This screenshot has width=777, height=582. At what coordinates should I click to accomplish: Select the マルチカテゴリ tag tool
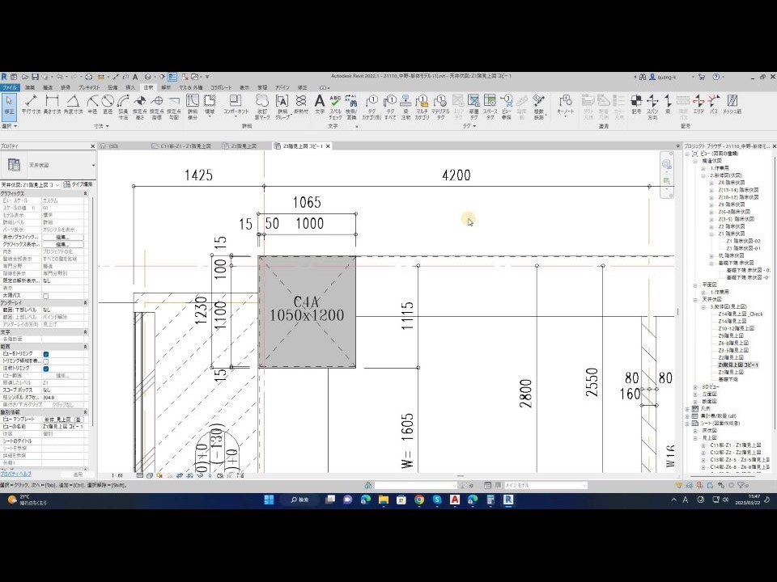click(x=422, y=107)
